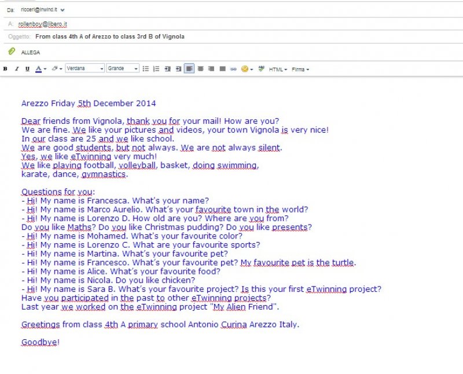Screen dimensions: 463x374
Task: Click the 'My name is Mohamed' line
Action: pos(132,236)
